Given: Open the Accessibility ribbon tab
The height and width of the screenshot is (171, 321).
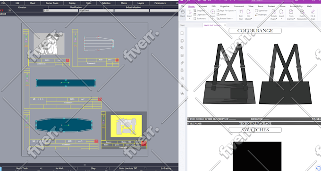Looking at the screenshot, I should click(296, 6).
